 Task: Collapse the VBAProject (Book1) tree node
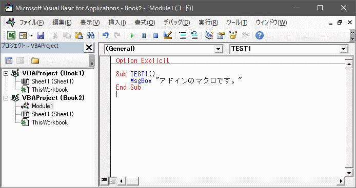(6, 73)
